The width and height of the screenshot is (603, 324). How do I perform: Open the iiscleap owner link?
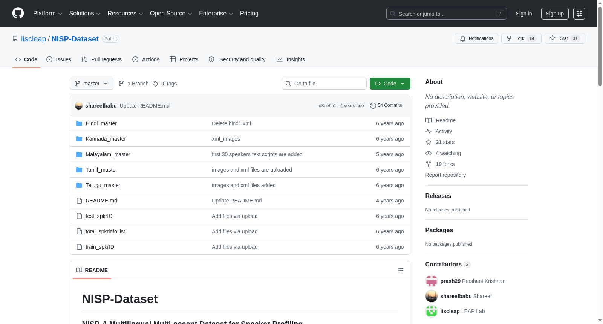[34, 39]
